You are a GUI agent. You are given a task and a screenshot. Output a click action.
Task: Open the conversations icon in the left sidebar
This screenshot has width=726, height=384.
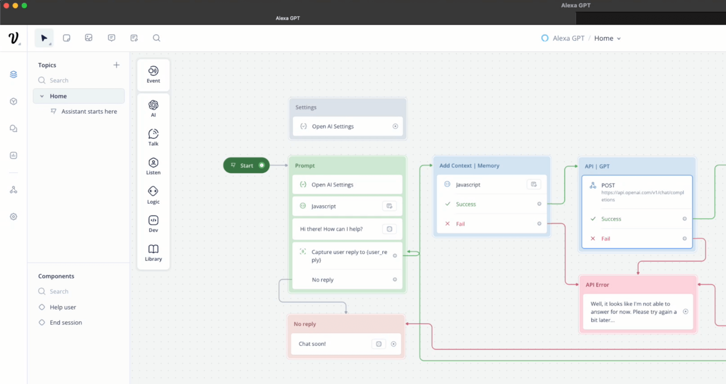click(x=13, y=128)
